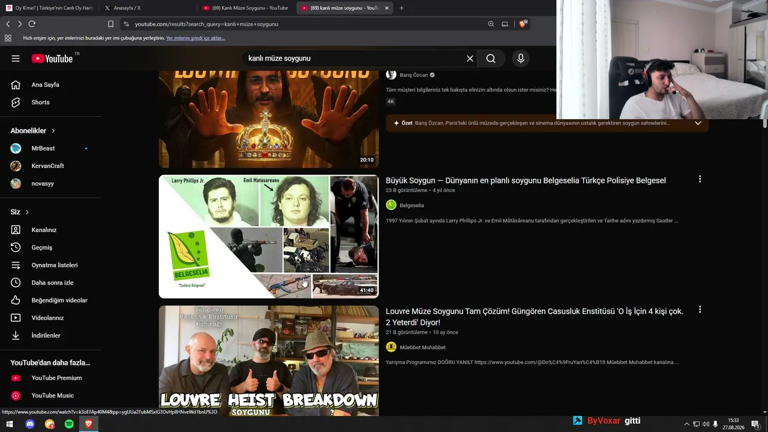The width and height of the screenshot is (768, 432).
Task: Open the Büyük Soygun documentary title
Action: (x=526, y=181)
